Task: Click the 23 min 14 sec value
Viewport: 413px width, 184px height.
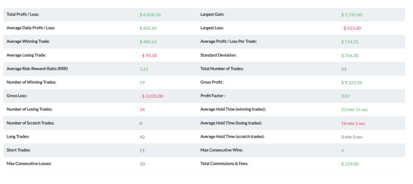Action: pos(355,110)
